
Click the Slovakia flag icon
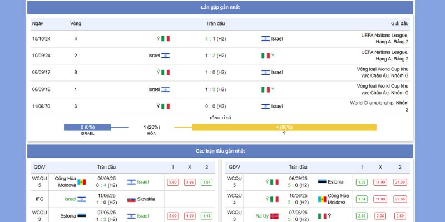click(x=131, y=199)
